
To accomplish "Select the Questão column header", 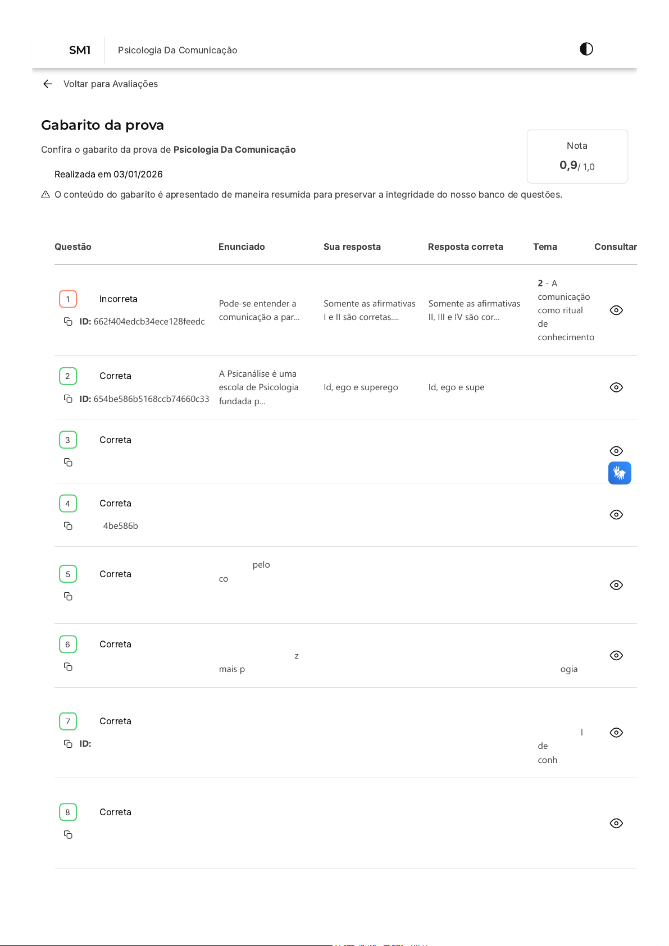I will tap(73, 247).
